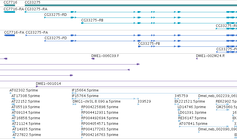This screenshot has height=139, width=237.
Task: Select the DME1-002M24.R clone marker
Action: click(x=197, y=59)
